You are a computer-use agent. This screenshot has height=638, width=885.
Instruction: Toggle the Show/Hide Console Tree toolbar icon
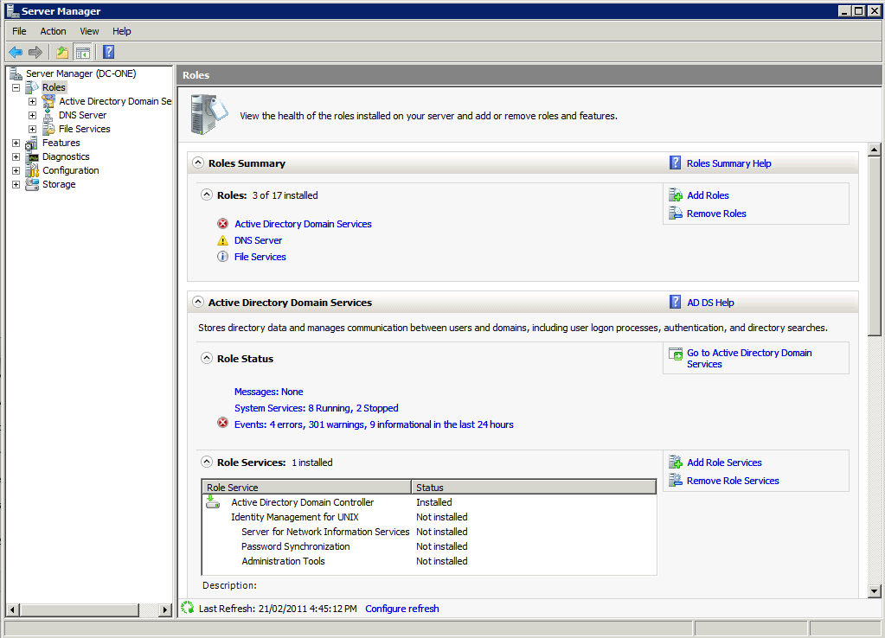pyautogui.click(x=82, y=51)
